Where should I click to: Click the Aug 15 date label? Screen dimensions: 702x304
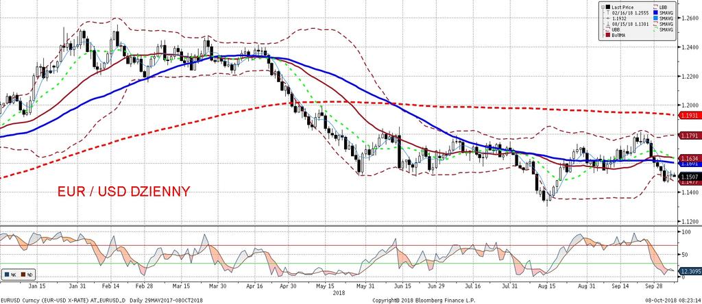click(x=546, y=286)
